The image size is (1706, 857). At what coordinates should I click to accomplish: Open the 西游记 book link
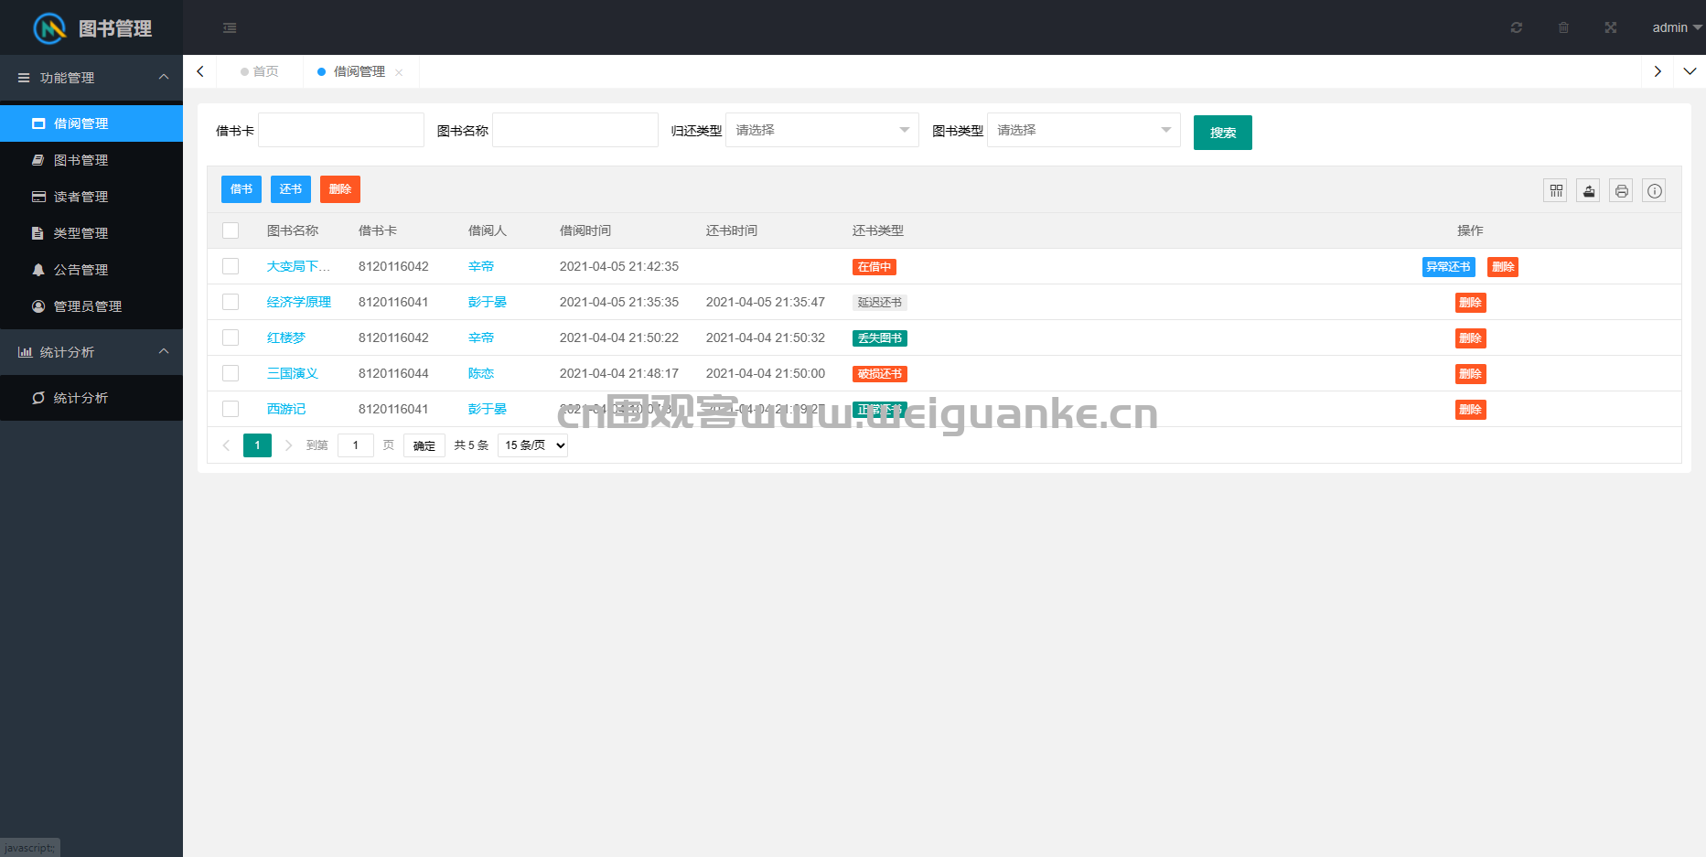tap(286, 409)
